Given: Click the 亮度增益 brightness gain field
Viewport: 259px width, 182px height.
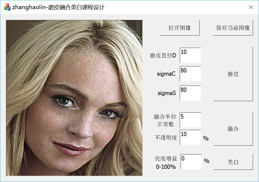Looking at the screenshot, I should 191,162.
